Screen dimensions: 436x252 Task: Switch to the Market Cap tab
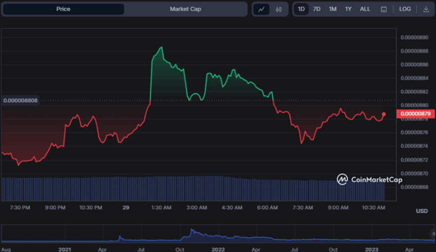pos(186,9)
